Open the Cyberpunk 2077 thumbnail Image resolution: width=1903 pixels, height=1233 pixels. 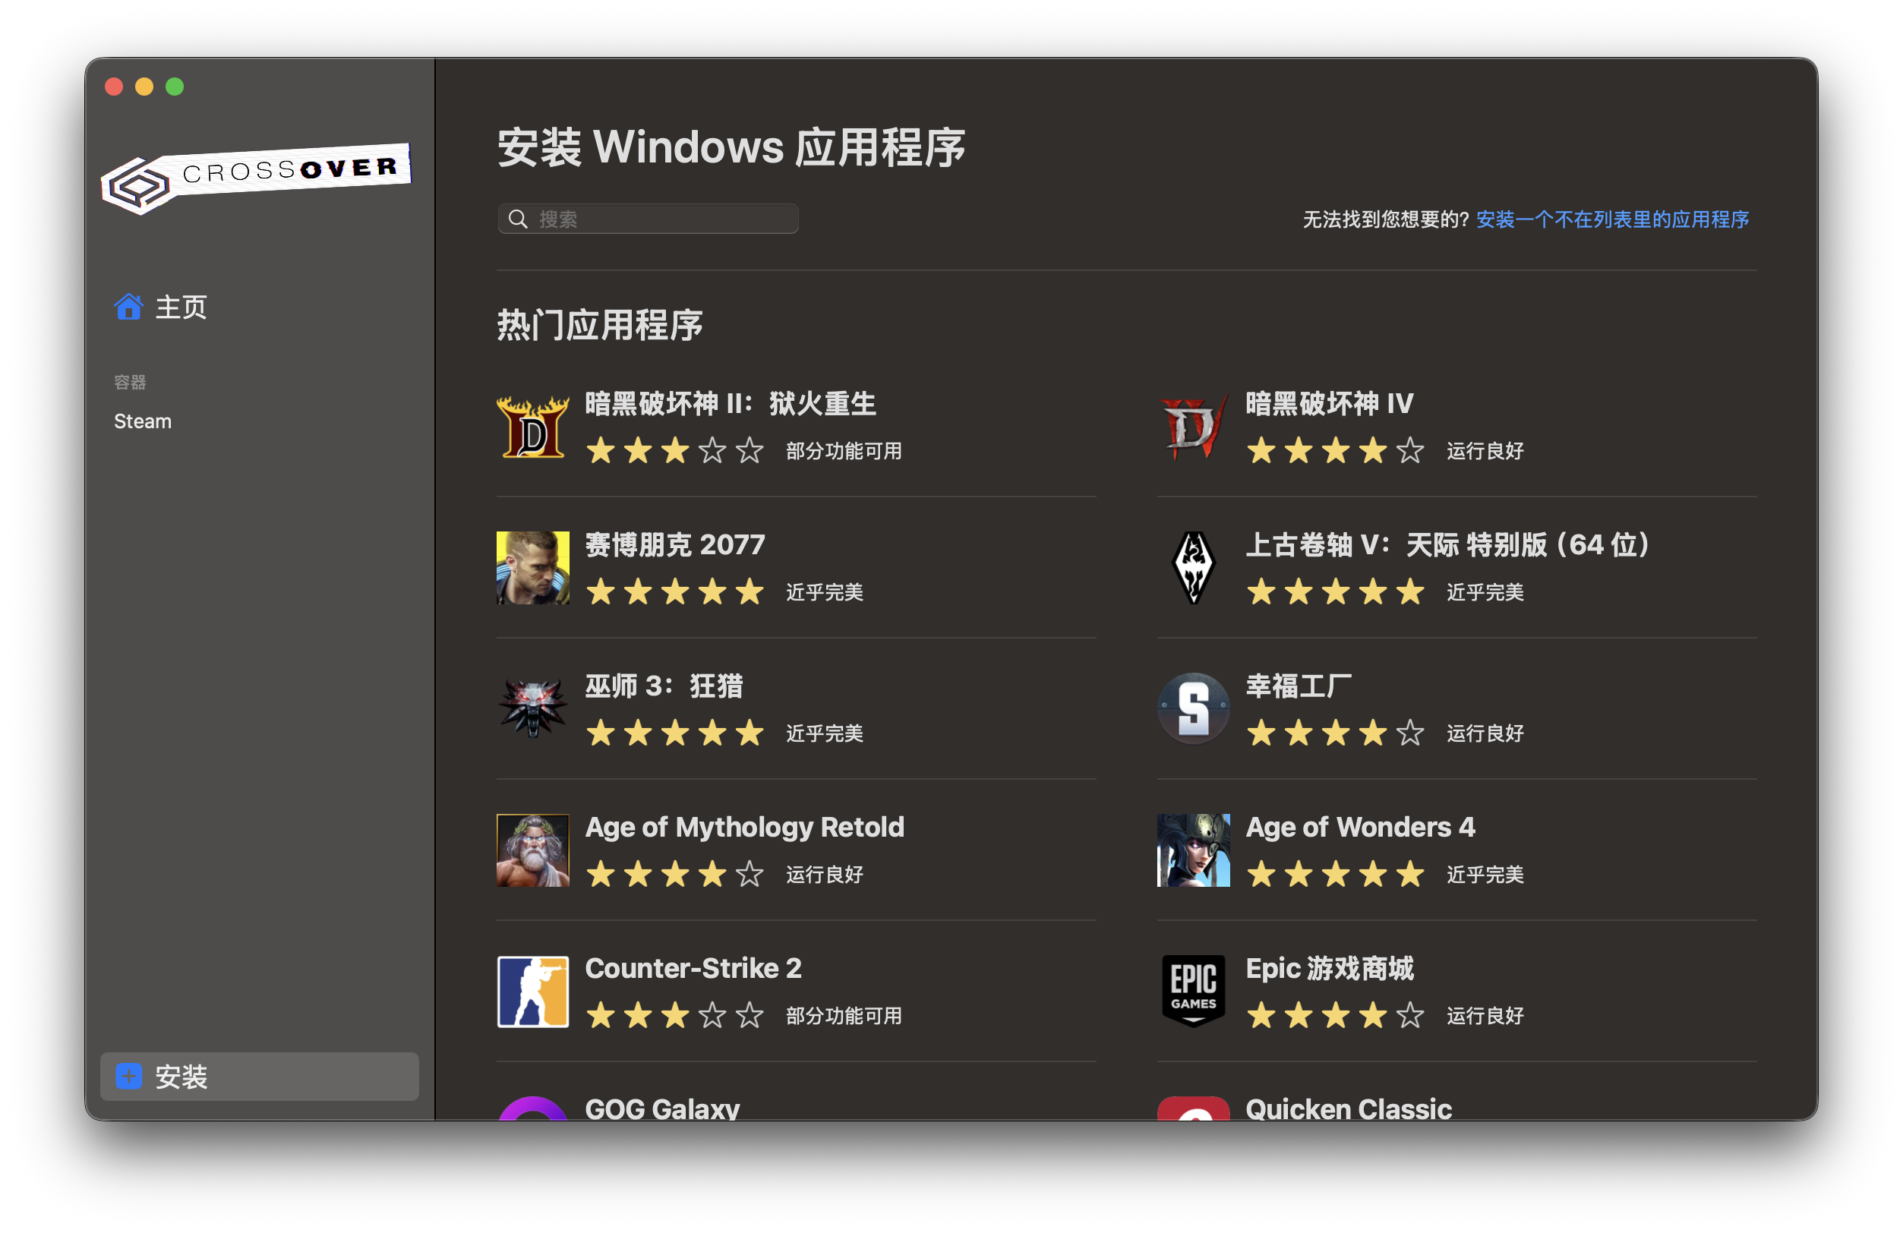532,568
